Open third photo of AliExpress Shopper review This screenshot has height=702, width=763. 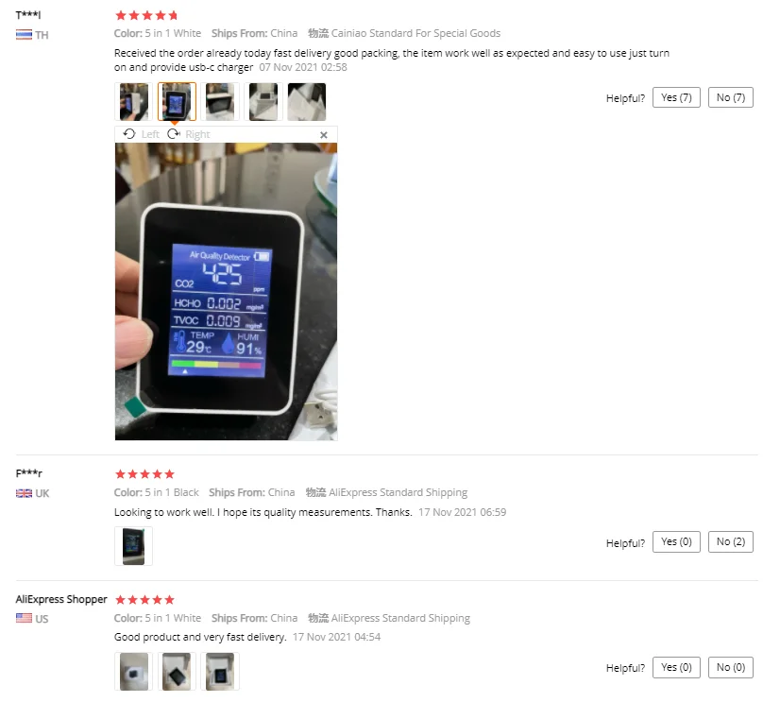220,672
